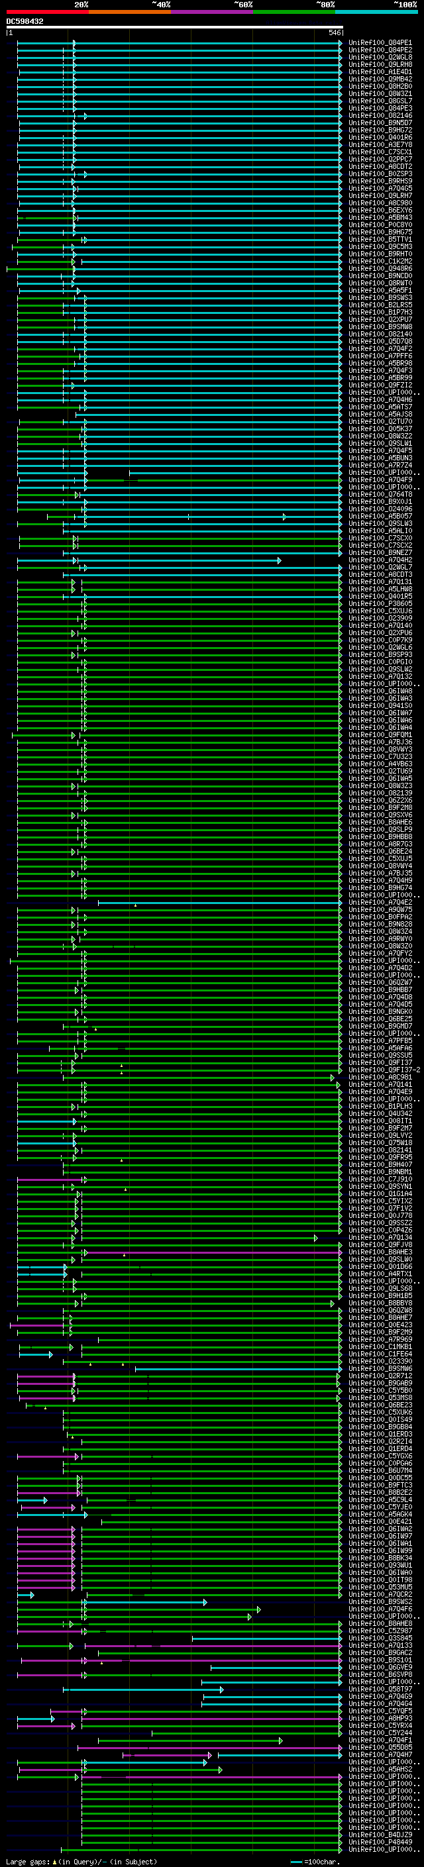Click label UniRef100_A8CDT2
Viewport: 424px width, 1867px height.
click(380, 167)
